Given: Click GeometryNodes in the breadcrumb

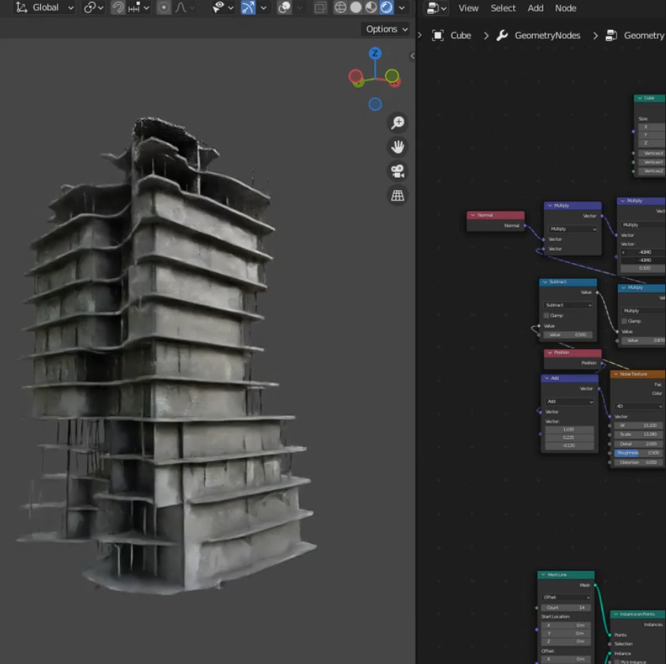Looking at the screenshot, I should click(547, 35).
